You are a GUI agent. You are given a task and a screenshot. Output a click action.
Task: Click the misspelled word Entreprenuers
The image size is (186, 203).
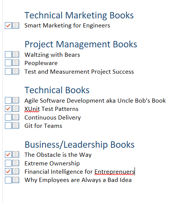coord(115,172)
